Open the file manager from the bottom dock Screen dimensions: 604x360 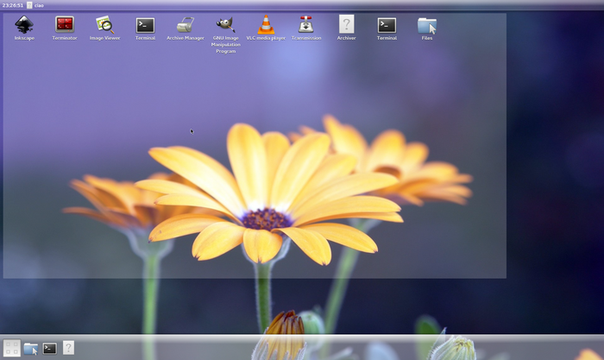31,348
